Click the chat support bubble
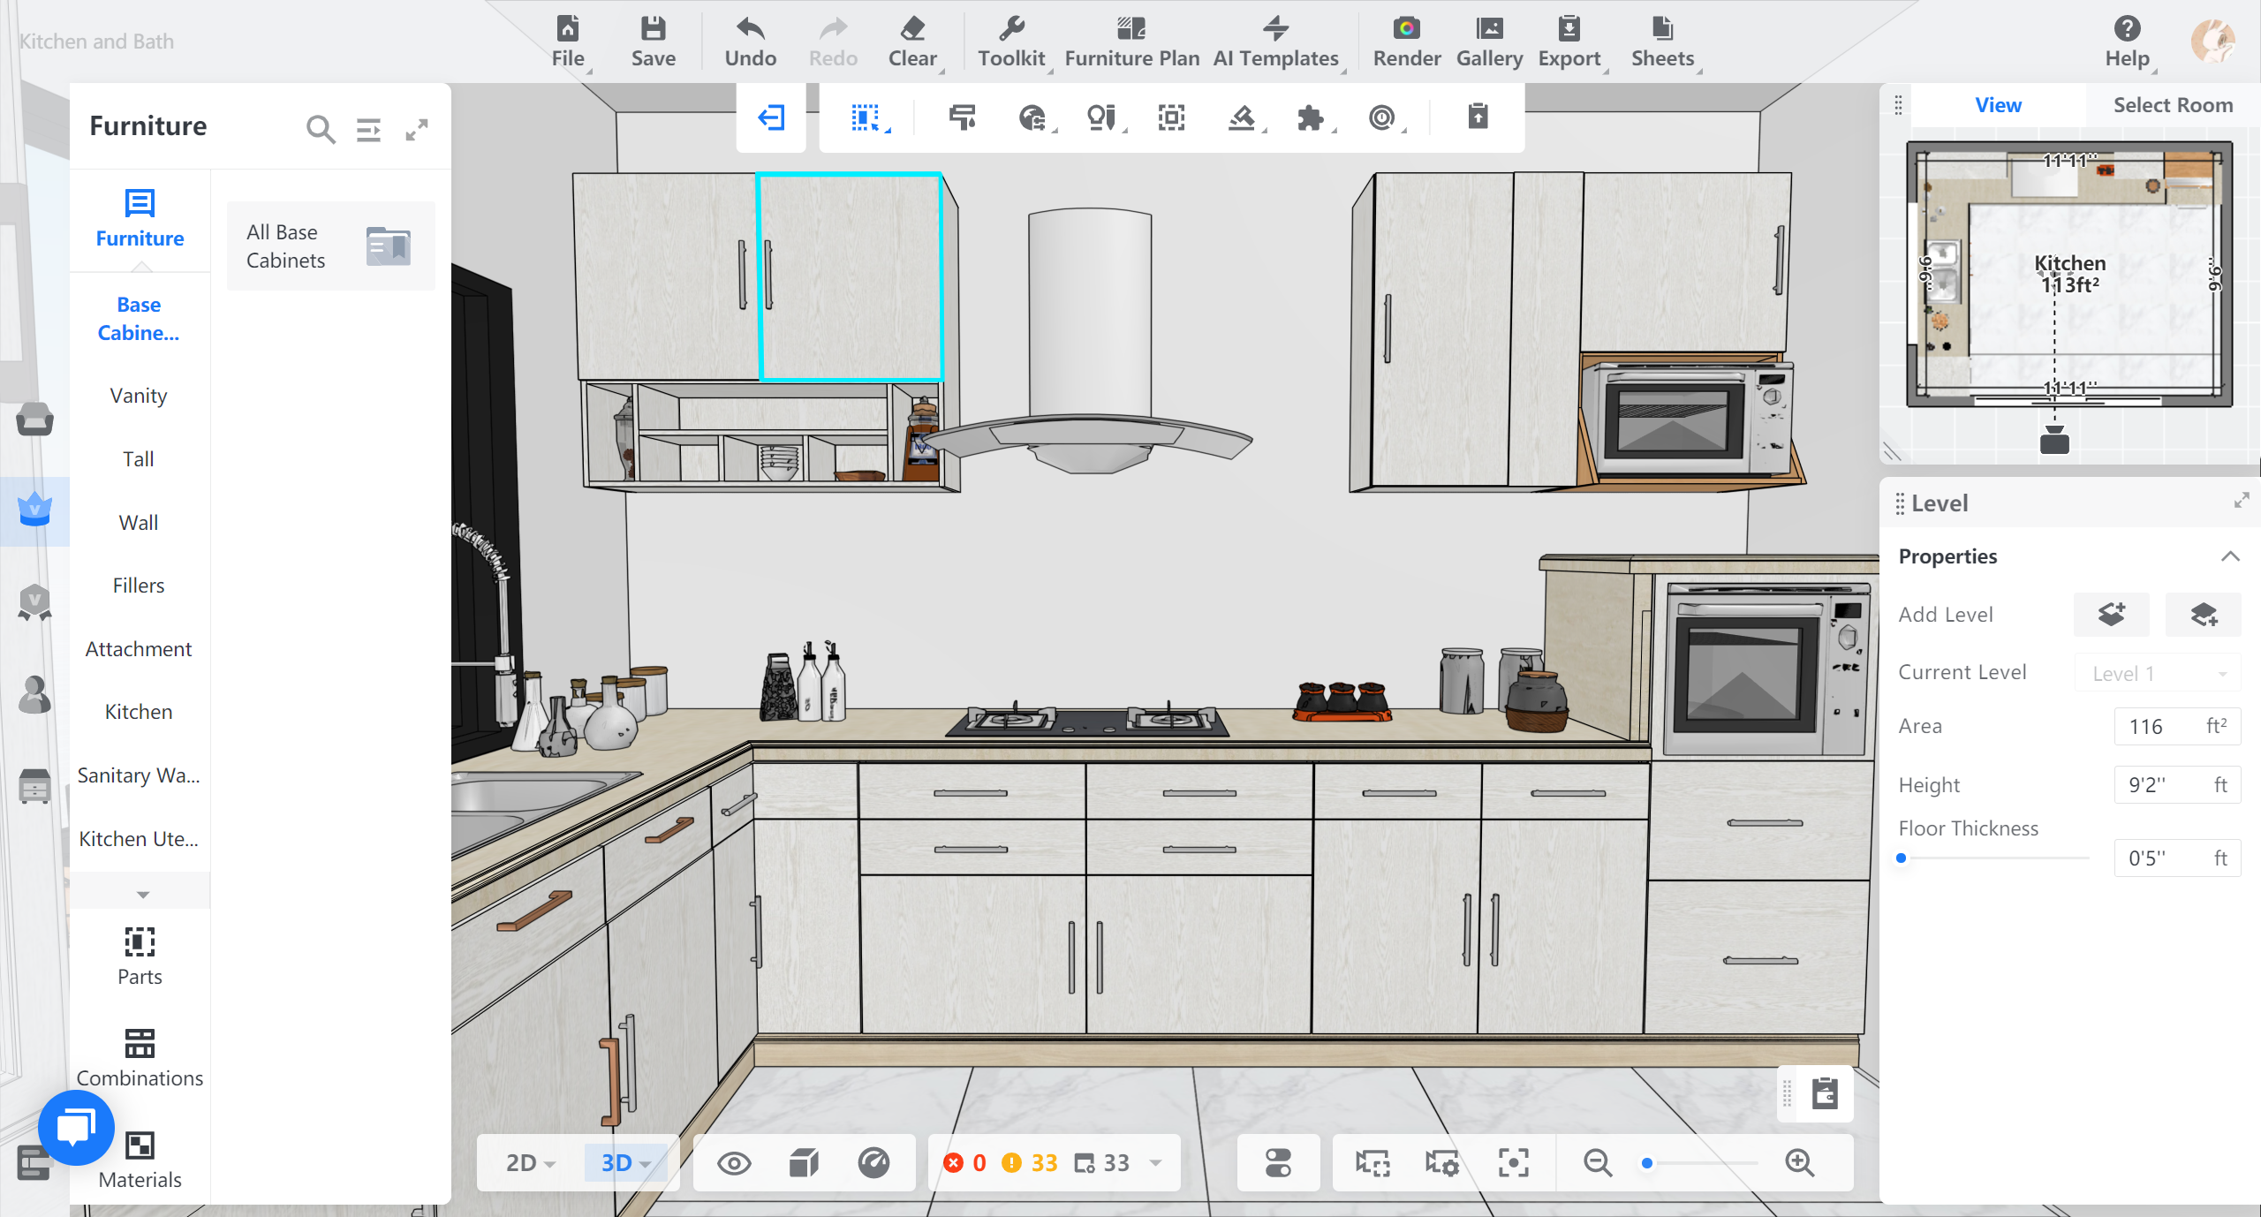 [x=76, y=1128]
